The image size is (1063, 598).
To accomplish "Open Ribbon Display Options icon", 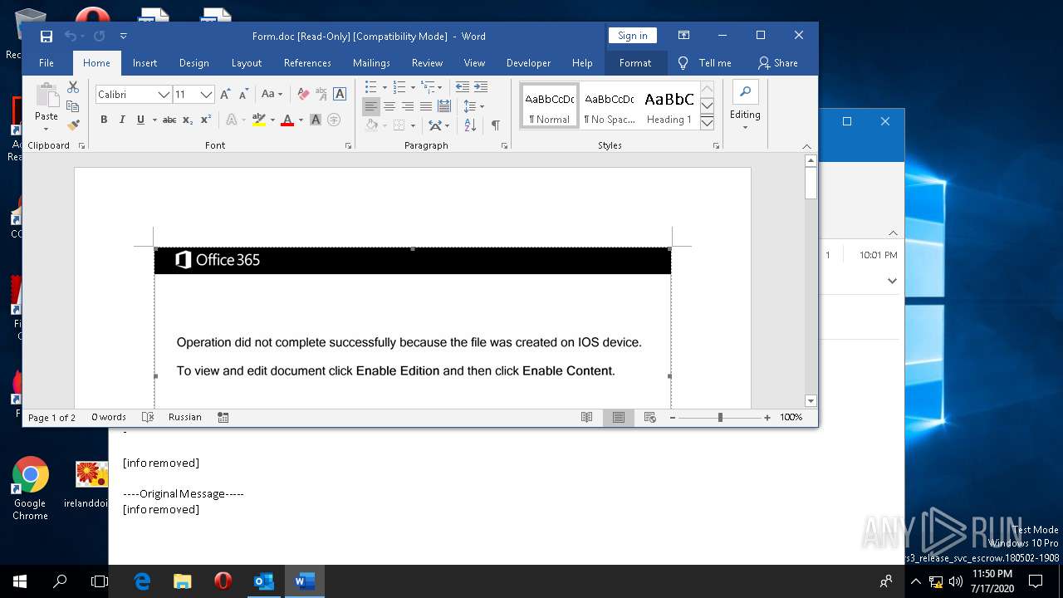I will [683, 36].
